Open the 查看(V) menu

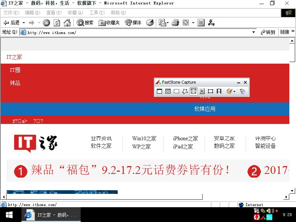tap(54, 13)
